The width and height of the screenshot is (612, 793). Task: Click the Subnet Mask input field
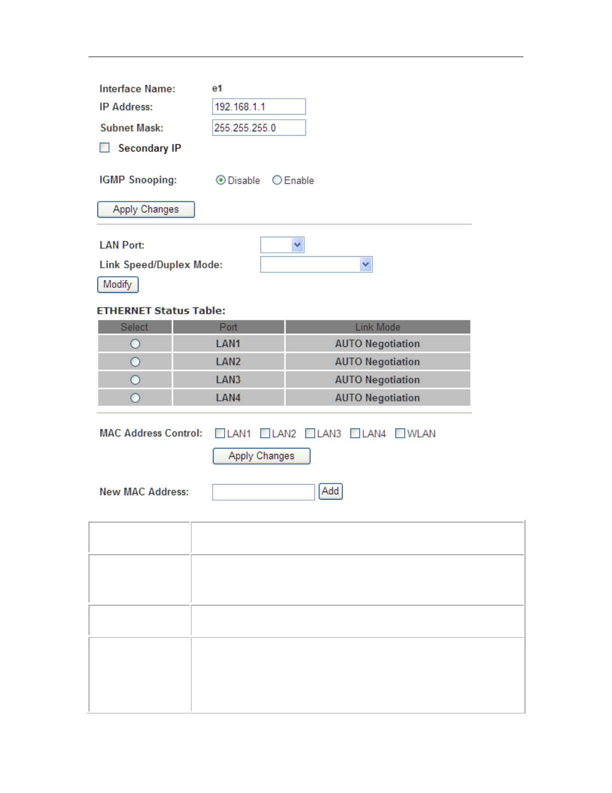(259, 128)
